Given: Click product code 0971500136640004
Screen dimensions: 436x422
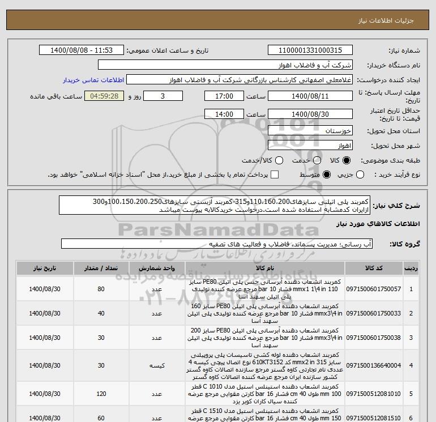Looking at the screenshot, I should 374,365.
